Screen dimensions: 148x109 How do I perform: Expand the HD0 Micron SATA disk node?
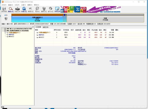click(x=3, y=29)
